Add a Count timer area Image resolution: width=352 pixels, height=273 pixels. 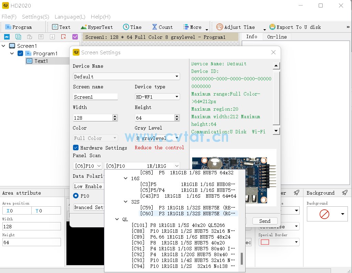162,27
